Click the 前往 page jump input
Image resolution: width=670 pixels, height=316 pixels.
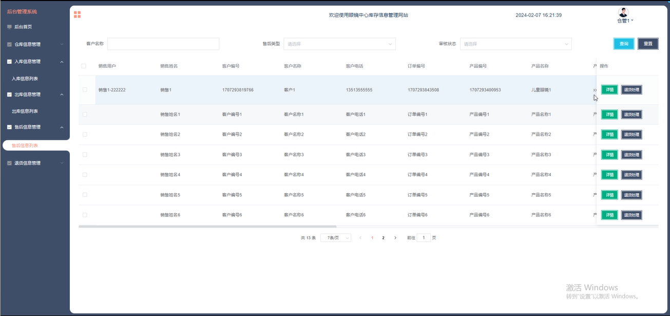tap(424, 238)
